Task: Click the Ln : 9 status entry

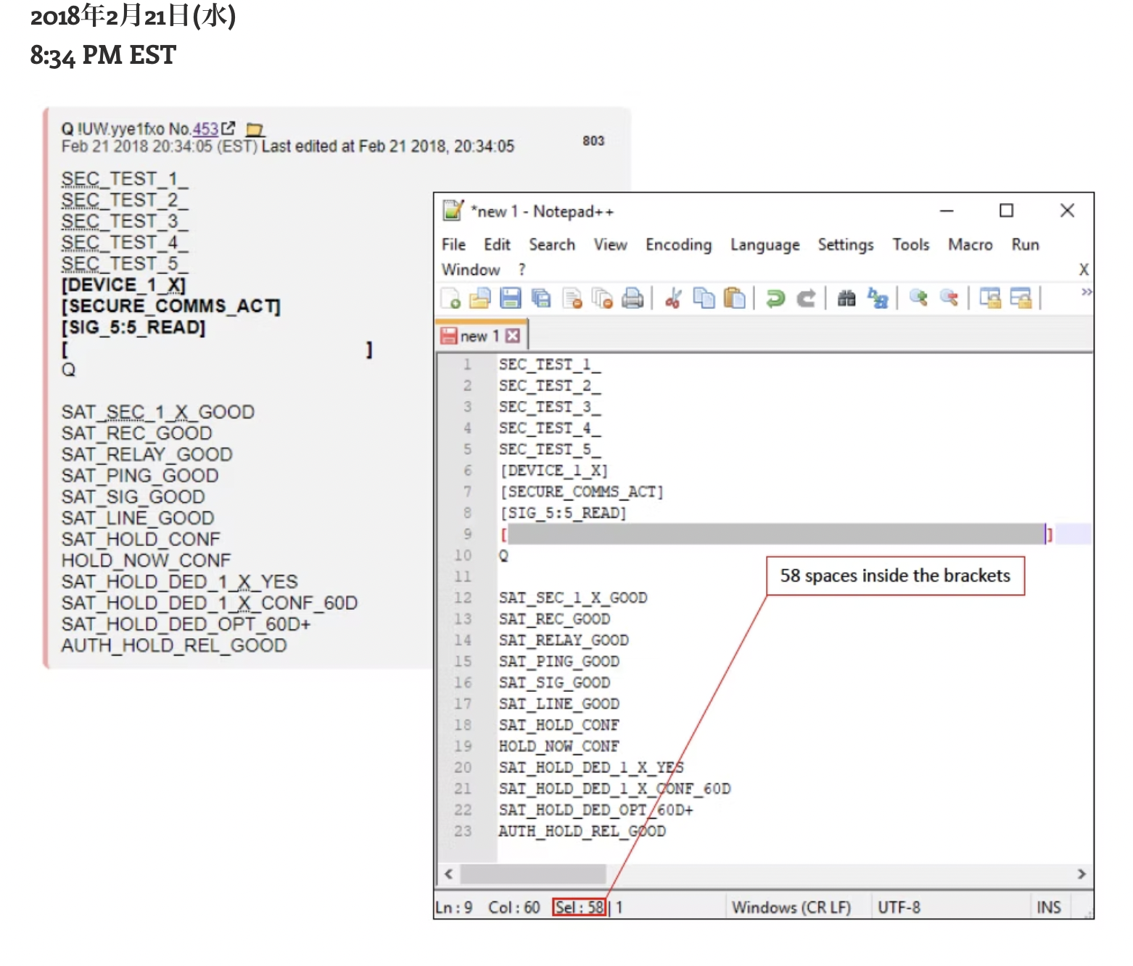Action: click(454, 907)
